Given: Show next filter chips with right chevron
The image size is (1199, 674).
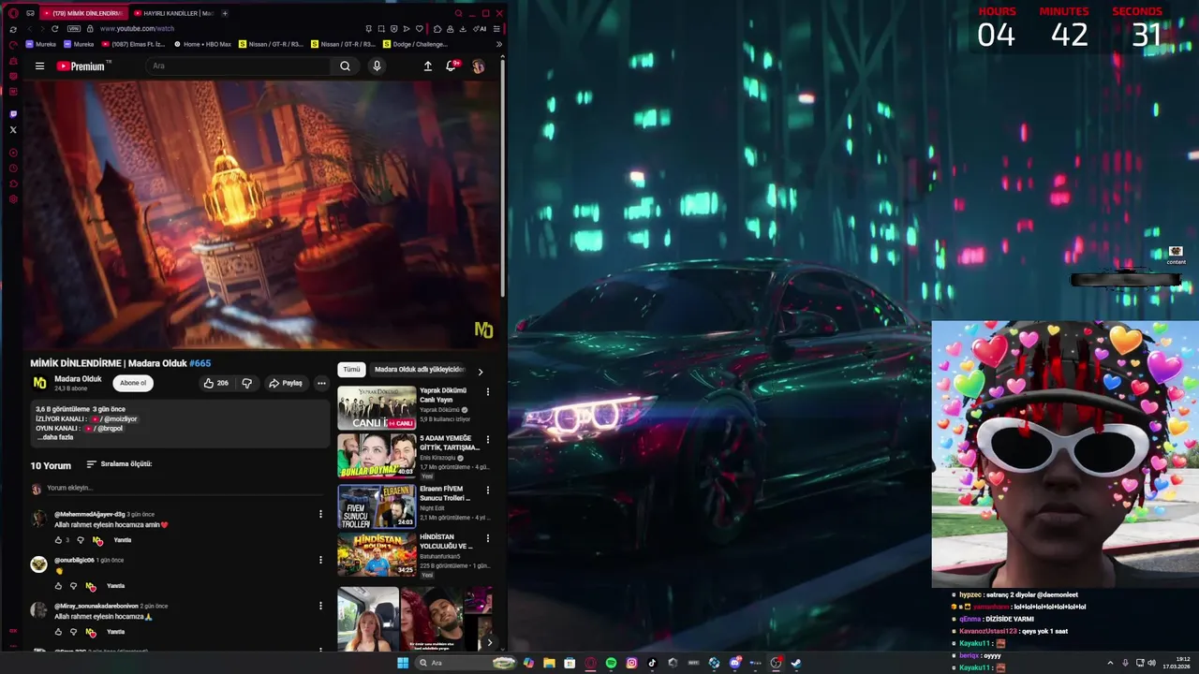Looking at the screenshot, I should click(x=481, y=372).
